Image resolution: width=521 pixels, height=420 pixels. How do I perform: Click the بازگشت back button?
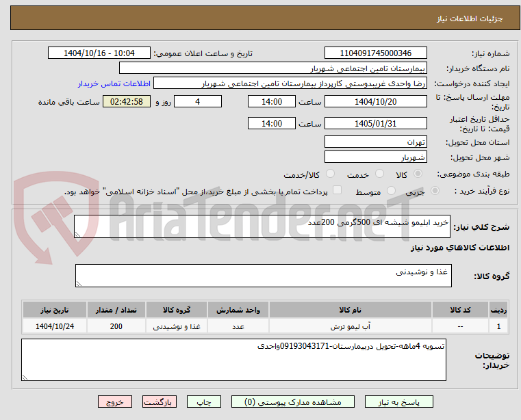click(160, 402)
